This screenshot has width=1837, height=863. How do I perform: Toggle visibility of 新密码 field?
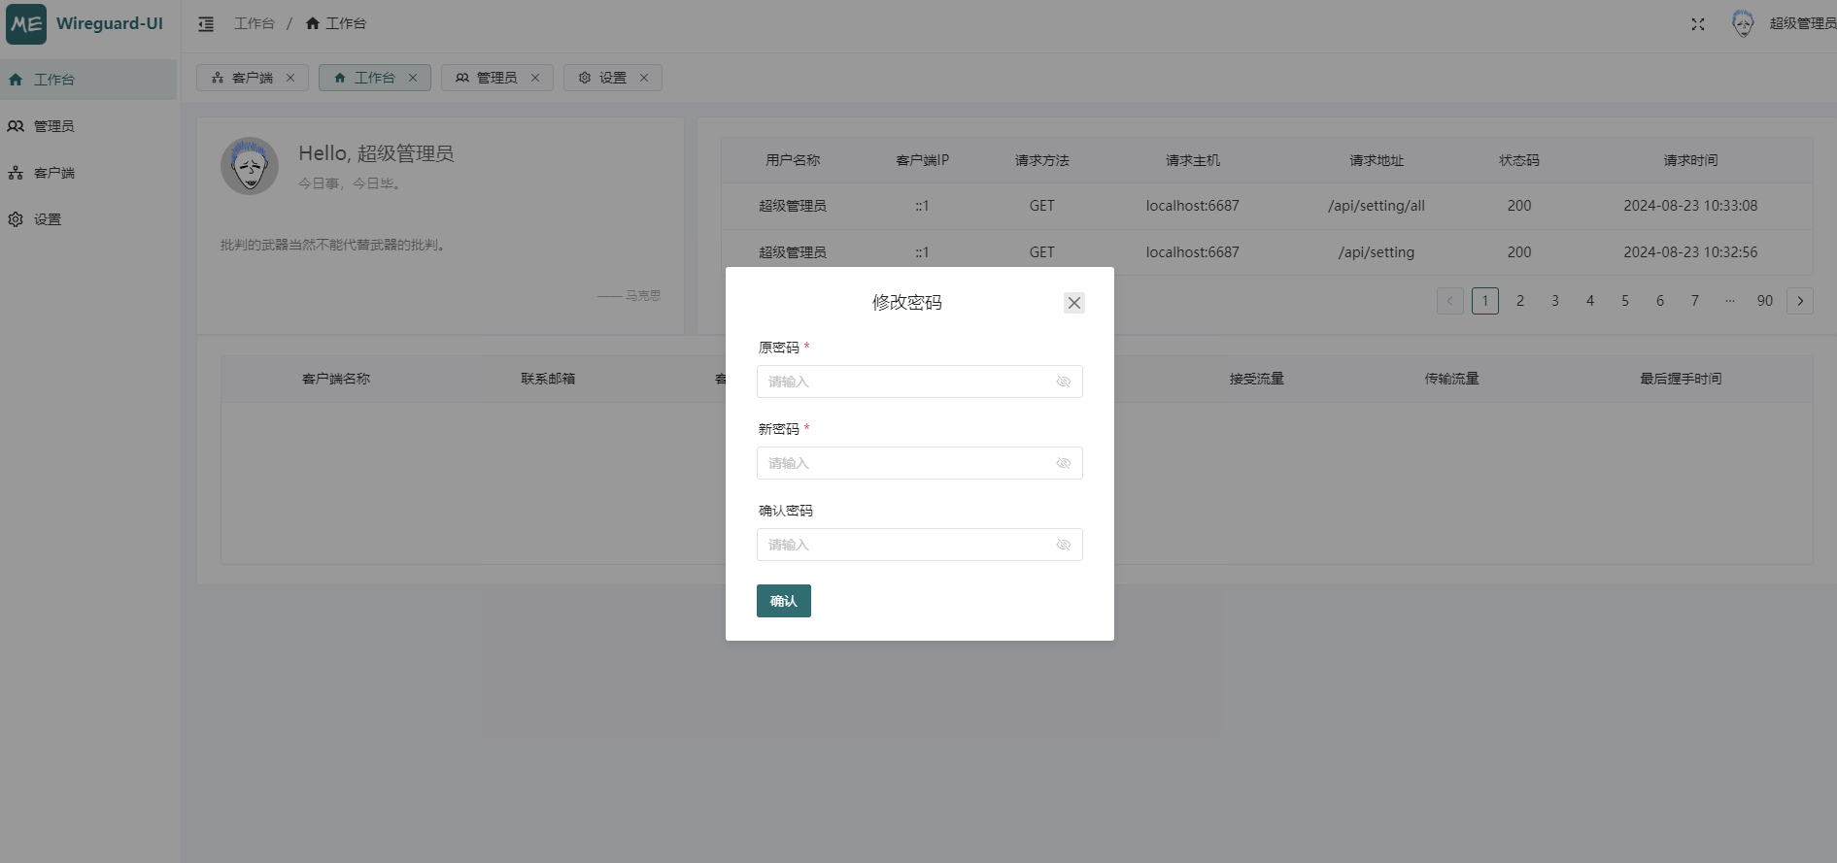pos(1064,463)
